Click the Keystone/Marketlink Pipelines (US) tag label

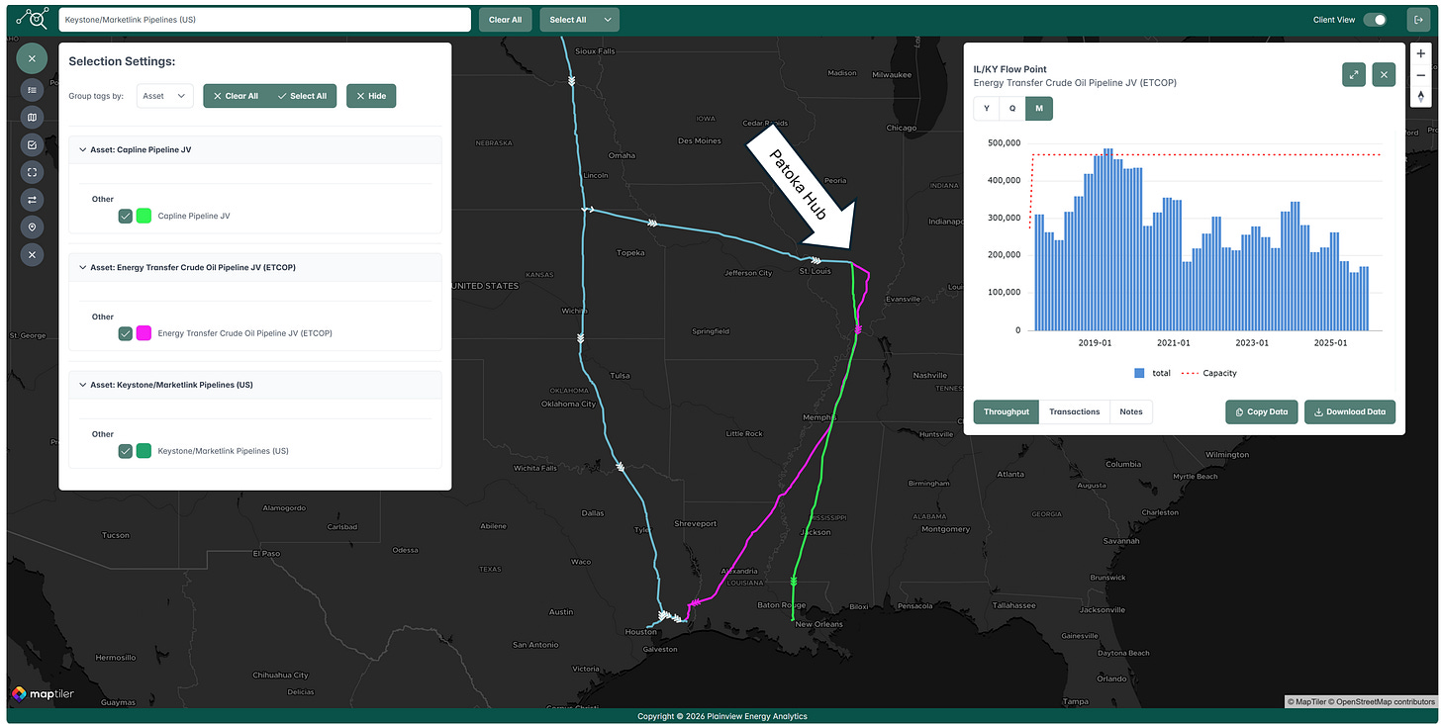pos(224,451)
